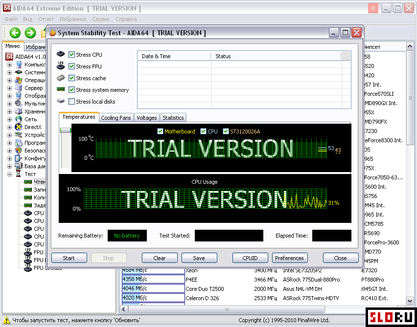Screen dimensions: 417x327
Task: Toggle the ST3120026A drive temperature checkbox
Action: tap(226, 131)
